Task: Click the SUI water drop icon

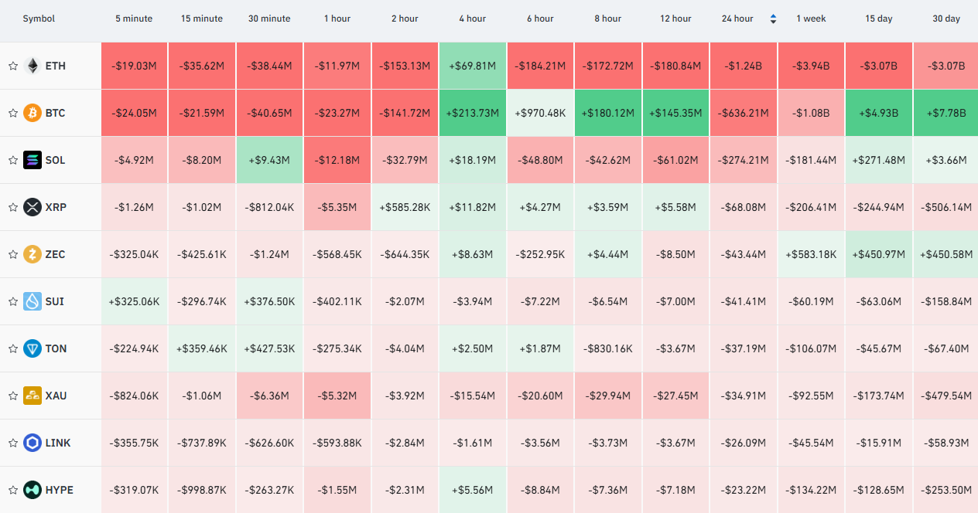Action: (x=32, y=301)
